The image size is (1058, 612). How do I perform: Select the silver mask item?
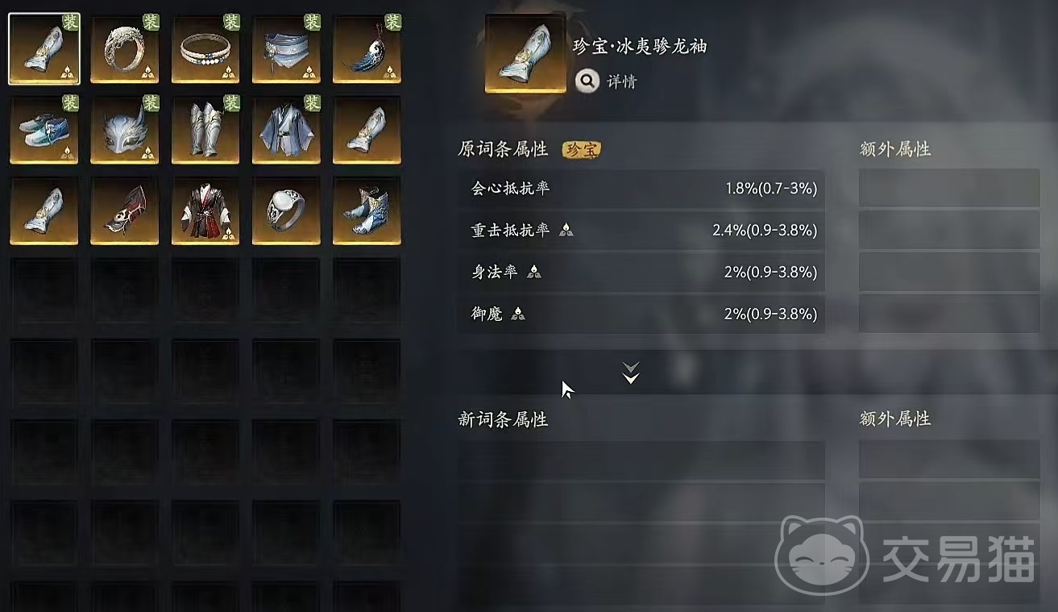pyautogui.click(x=125, y=129)
